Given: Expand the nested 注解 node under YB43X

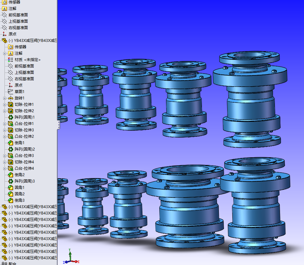Looking at the screenshot, I should [5, 53].
